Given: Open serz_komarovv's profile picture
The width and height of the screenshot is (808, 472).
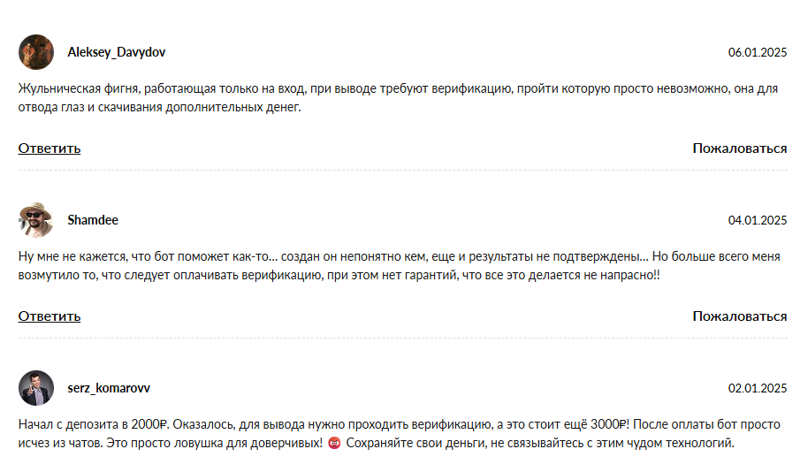Looking at the screenshot, I should (x=36, y=388).
